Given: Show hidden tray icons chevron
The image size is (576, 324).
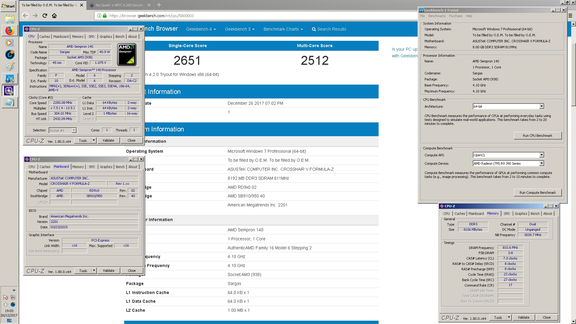Looking at the screenshot, I should pyautogui.click(x=14, y=290).
